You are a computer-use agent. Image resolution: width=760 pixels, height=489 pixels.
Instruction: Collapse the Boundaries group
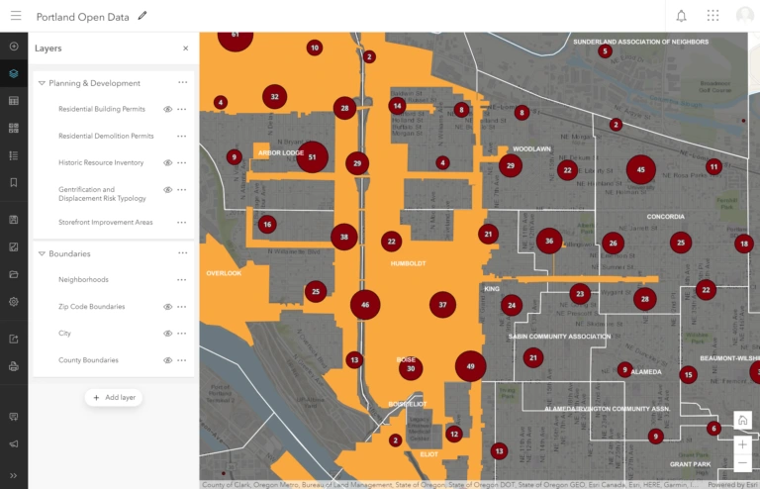pyautogui.click(x=42, y=253)
